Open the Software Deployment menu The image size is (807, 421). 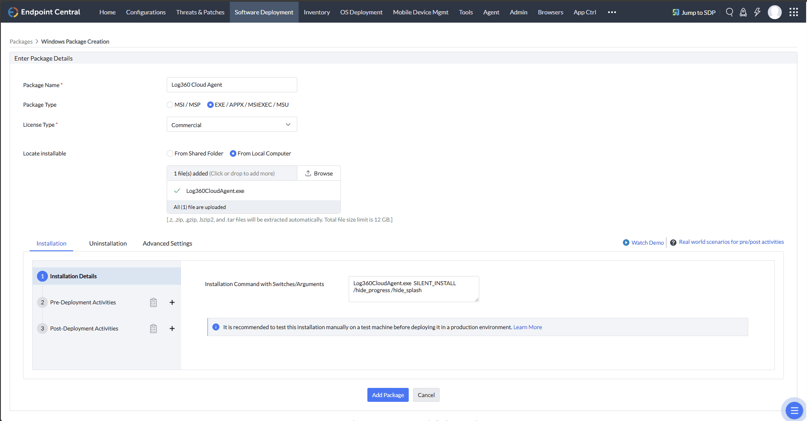(264, 12)
